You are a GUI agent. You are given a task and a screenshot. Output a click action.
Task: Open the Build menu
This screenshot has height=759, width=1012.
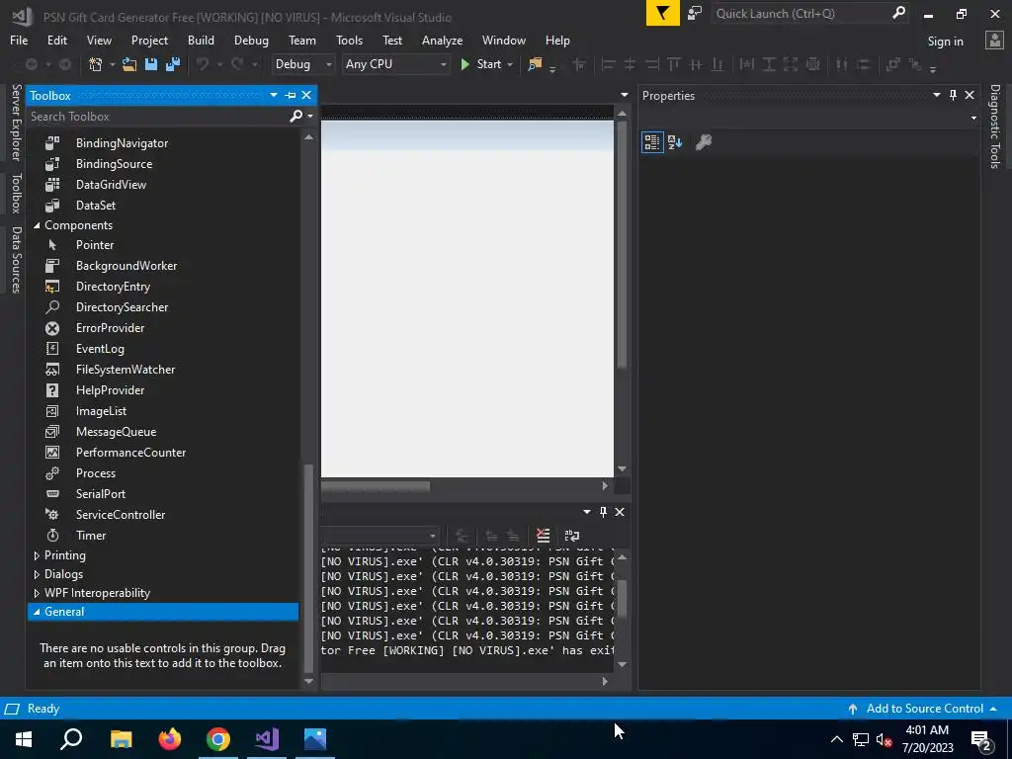(201, 40)
